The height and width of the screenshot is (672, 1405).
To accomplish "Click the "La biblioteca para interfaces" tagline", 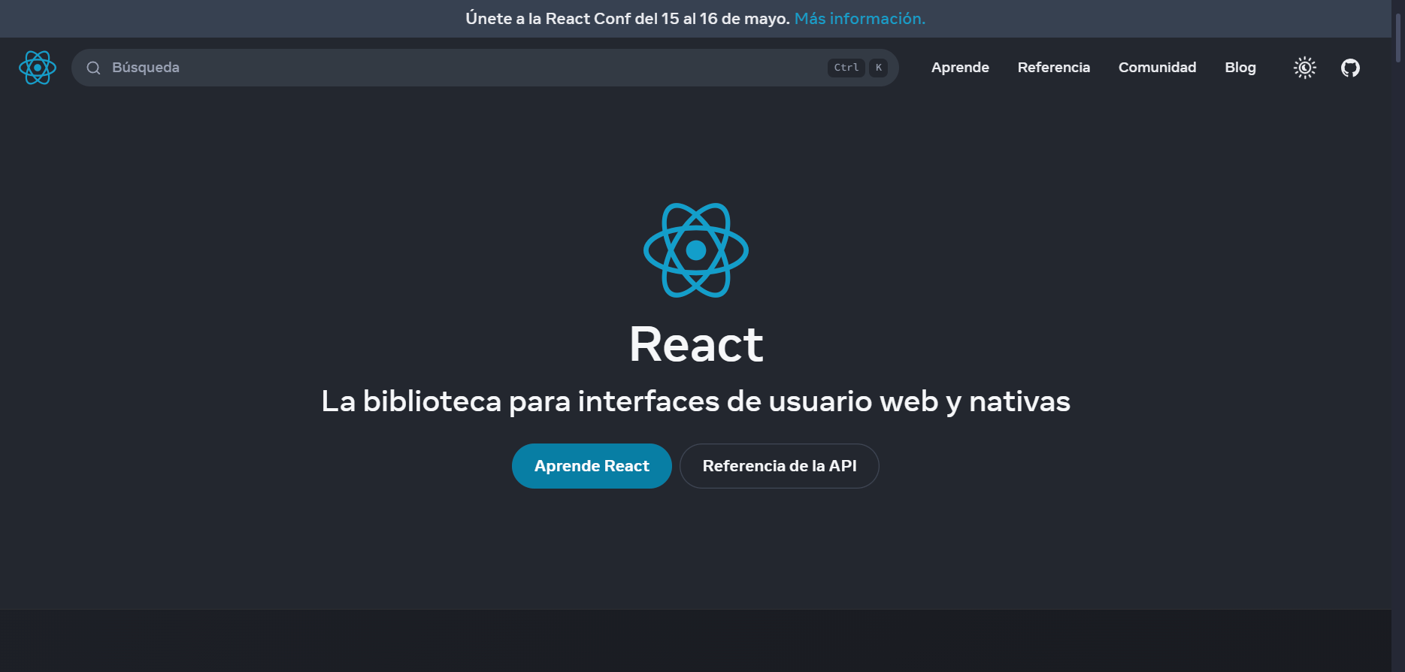I will click(695, 401).
